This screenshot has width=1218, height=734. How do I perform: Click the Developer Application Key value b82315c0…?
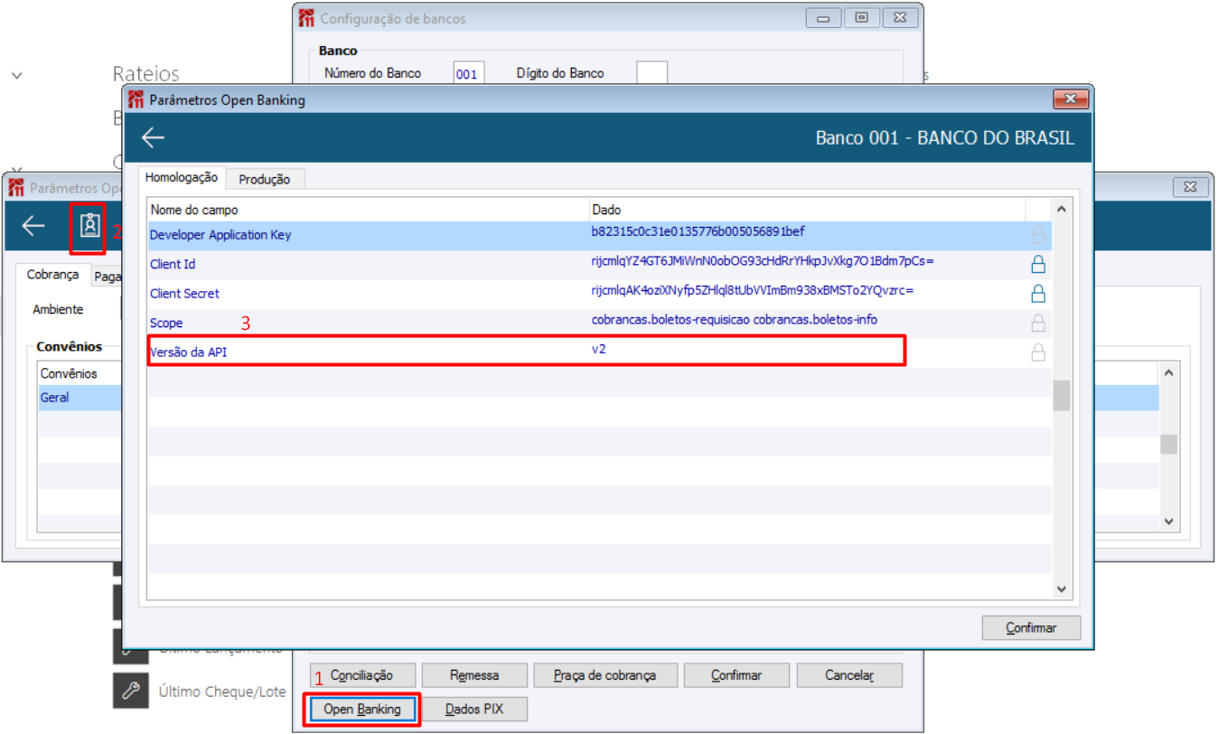(x=698, y=231)
